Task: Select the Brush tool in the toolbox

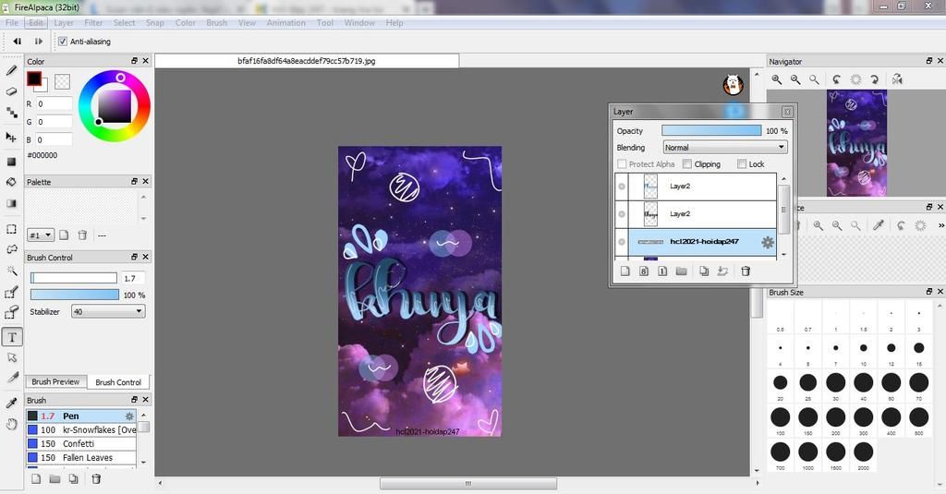Action: pyautogui.click(x=11, y=70)
